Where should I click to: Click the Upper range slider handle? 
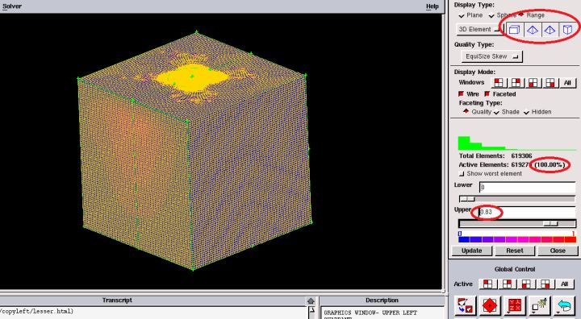pyautogui.click(x=550, y=223)
